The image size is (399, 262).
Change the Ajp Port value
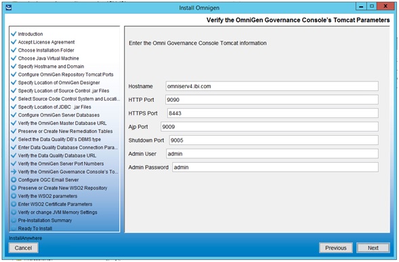click(x=270, y=127)
